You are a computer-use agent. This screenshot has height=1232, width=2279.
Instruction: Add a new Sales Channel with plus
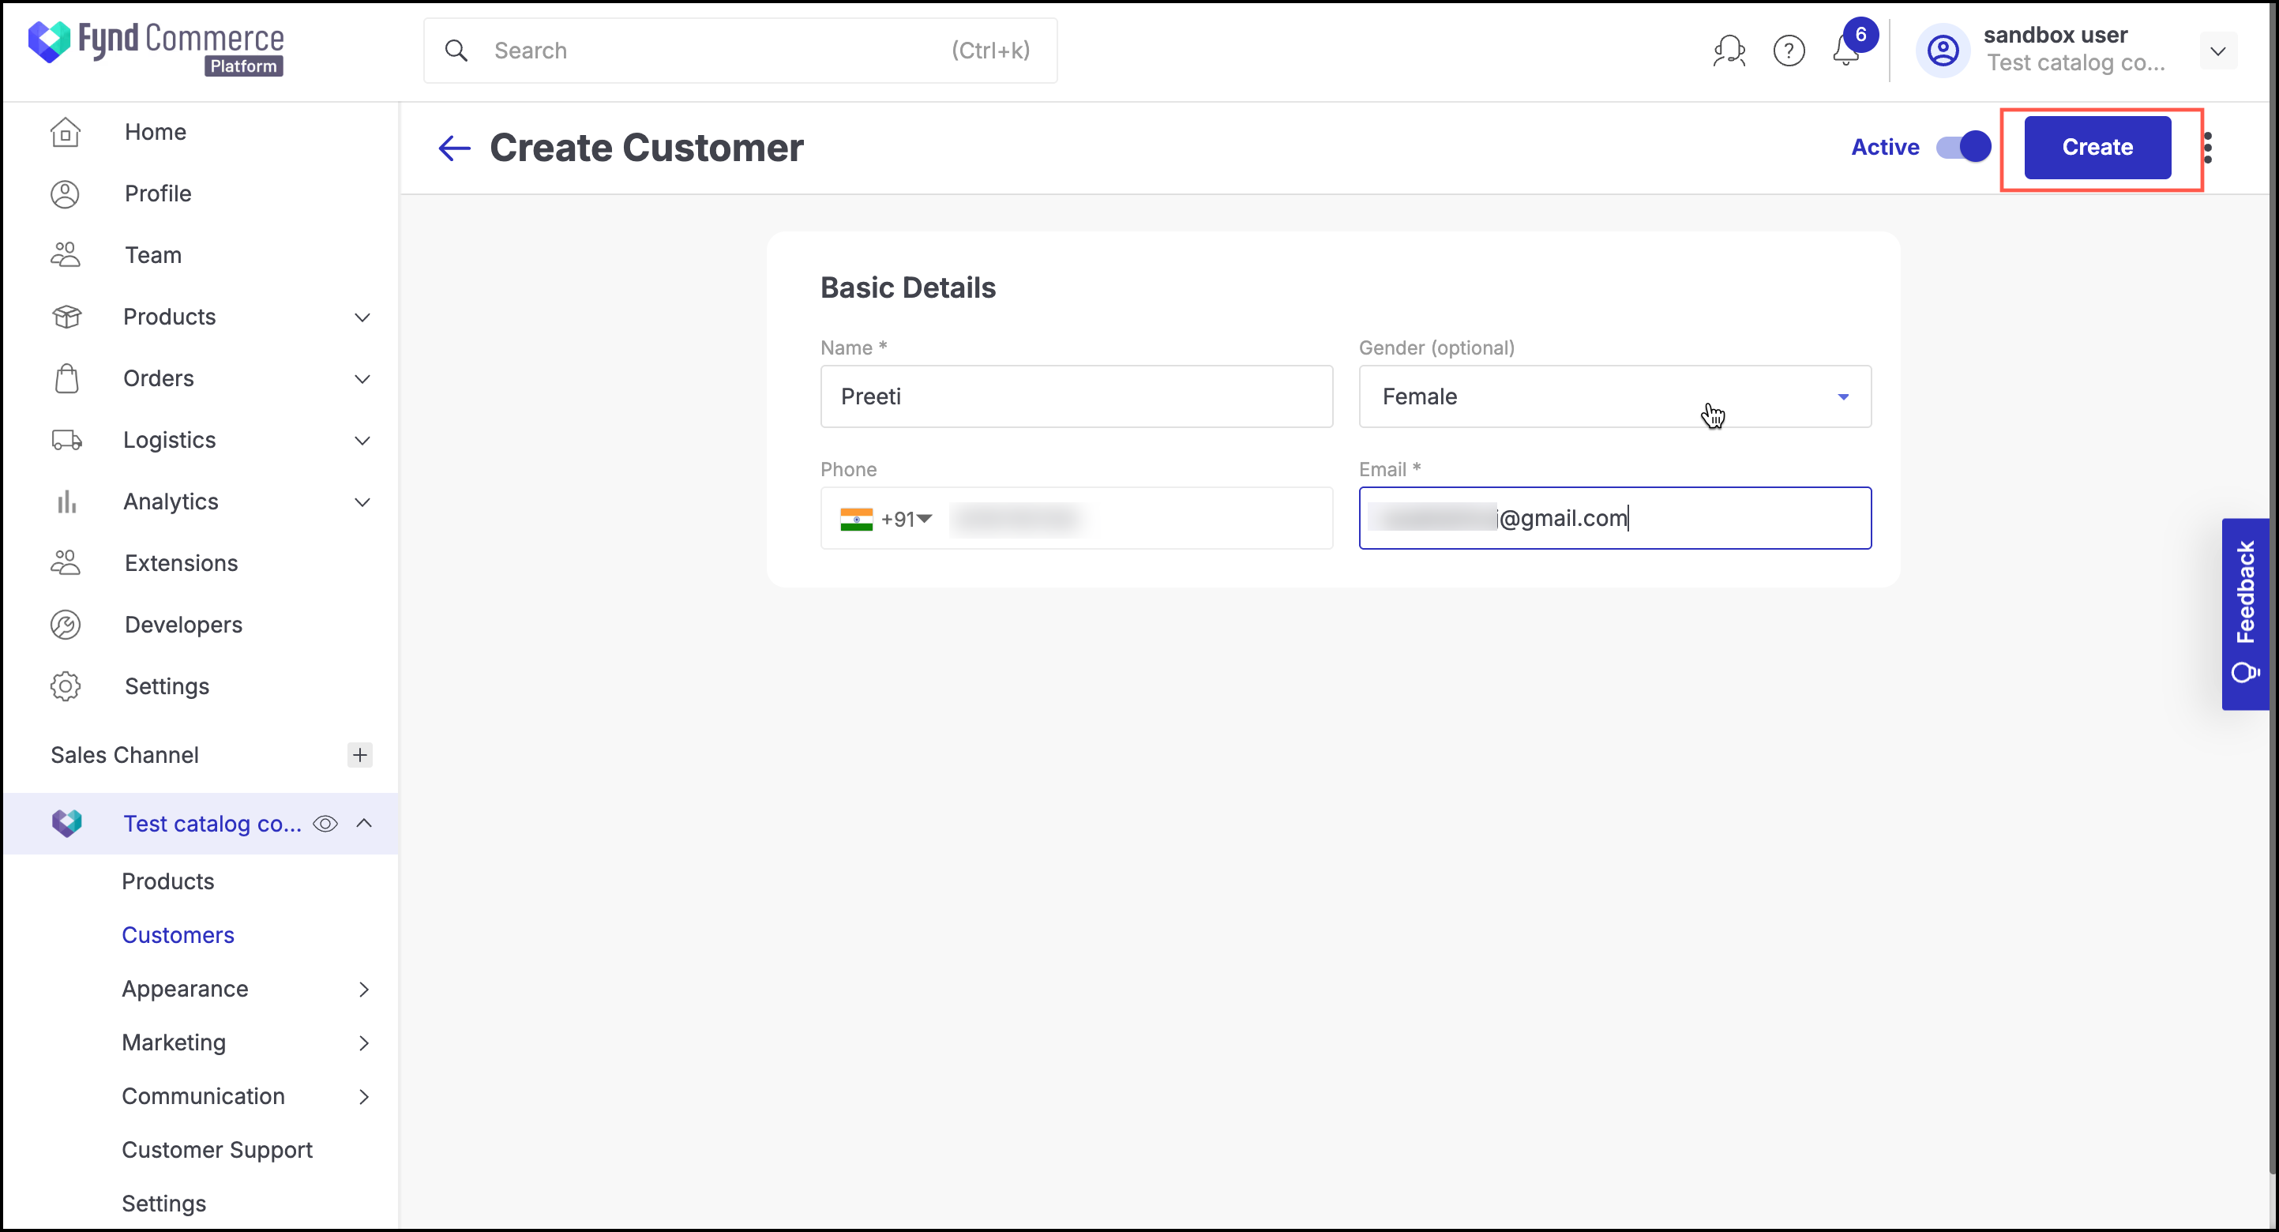(359, 755)
